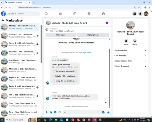Screen dimensions: 152x122
Task: Open the Home feed icon
Action: pyautogui.click(x=46, y=14)
